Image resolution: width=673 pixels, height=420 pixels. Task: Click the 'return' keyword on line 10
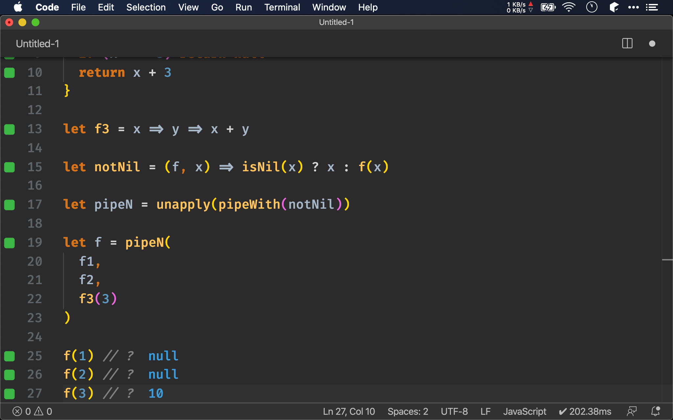click(102, 73)
